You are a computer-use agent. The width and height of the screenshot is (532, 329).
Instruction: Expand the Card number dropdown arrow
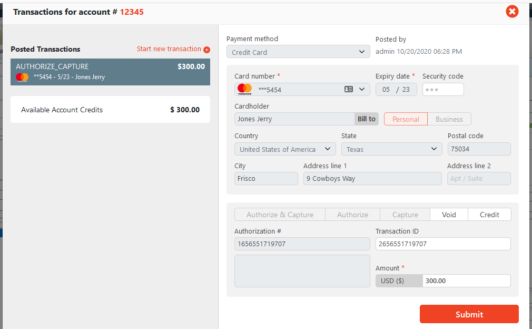click(x=362, y=89)
